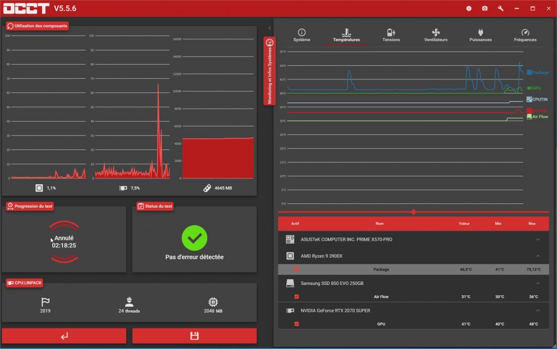Toggle Air Flow legend entry in graph
This screenshot has width=557, height=349.
coord(537,116)
